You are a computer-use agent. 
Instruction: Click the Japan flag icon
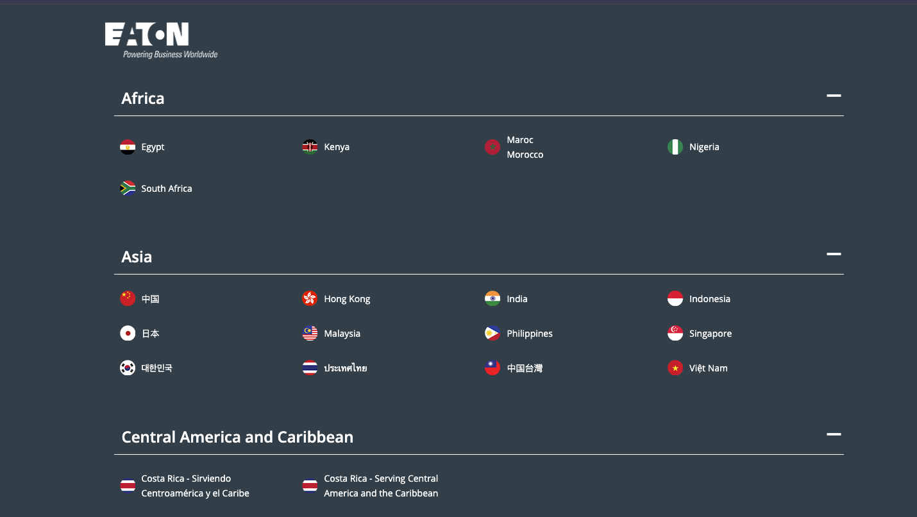(x=128, y=334)
